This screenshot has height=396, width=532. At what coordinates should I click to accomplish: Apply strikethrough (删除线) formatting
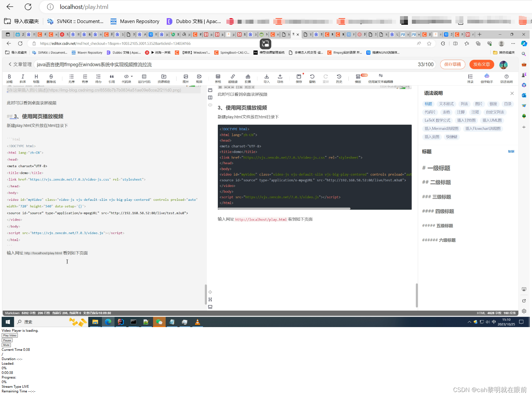(x=51, y=78)
